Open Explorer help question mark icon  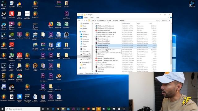point(171,18)
